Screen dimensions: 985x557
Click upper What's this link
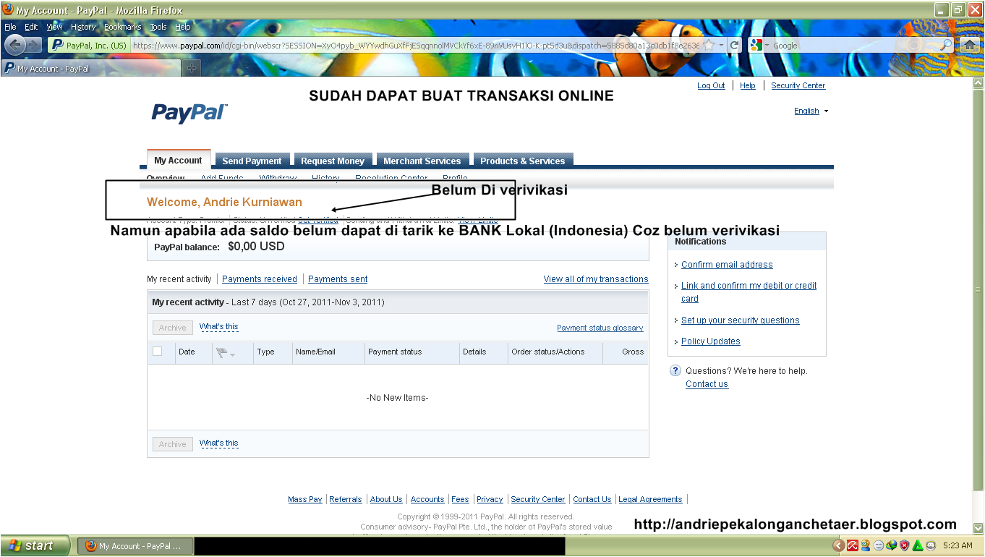[x=219, y=327]
